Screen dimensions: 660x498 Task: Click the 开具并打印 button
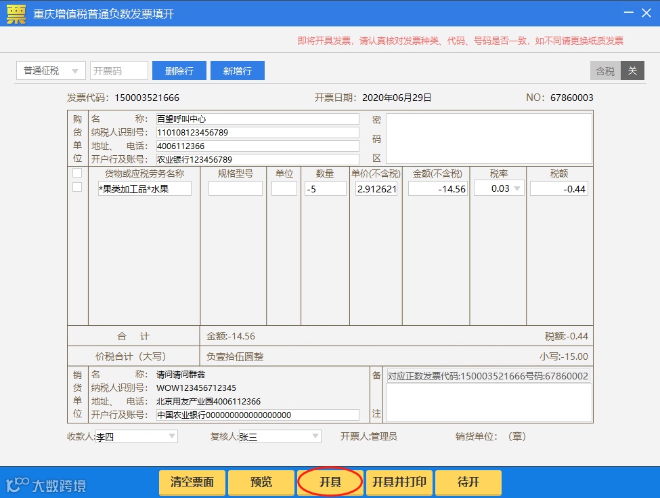pos(399,482)
